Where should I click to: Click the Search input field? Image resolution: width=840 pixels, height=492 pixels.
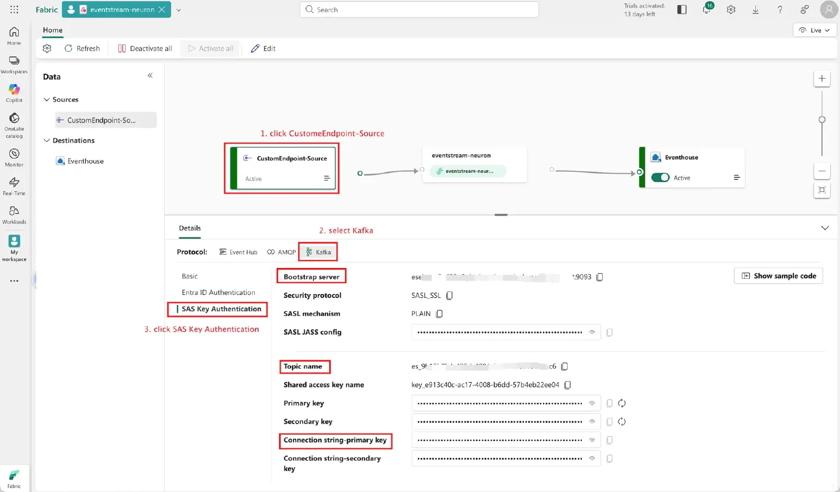[419, 10]
